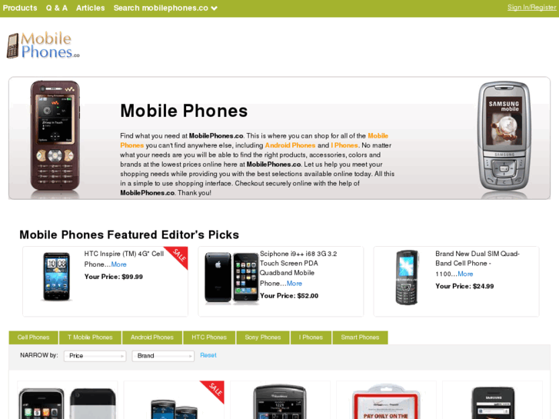The height and width of the screenshot is (419, 559).
Task: Switch to the Smart Phones tab
Action: [360, 338]
